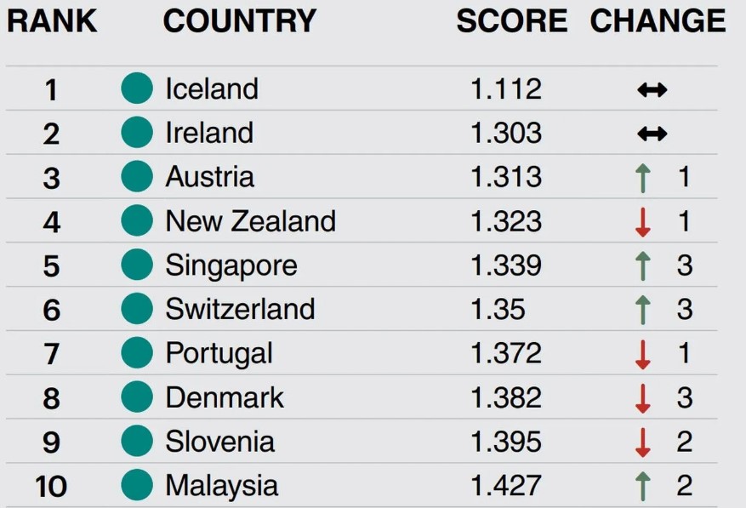This screenshot has width=746, height=508.
Task: Select the no-change double arrow for Iceland
Action: click(x=652, y=89)
